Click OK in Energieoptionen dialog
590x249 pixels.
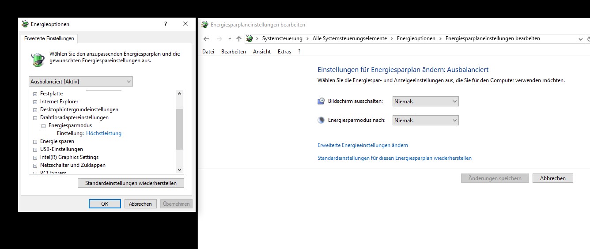105,204
